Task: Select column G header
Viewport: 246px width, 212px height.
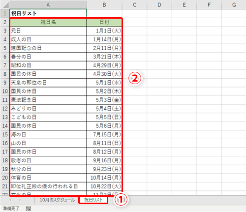Action: tap(234, 5)
